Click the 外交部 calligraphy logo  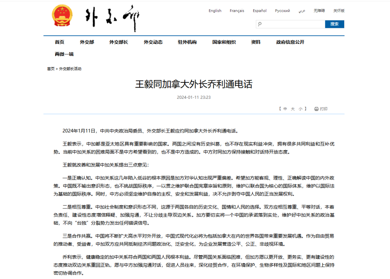113,17
